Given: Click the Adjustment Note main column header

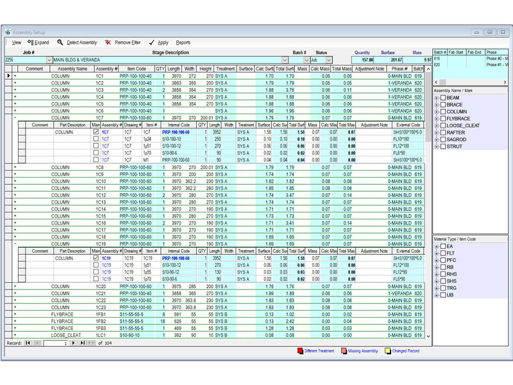Looking at the screenshot, I should coord(369,69).
